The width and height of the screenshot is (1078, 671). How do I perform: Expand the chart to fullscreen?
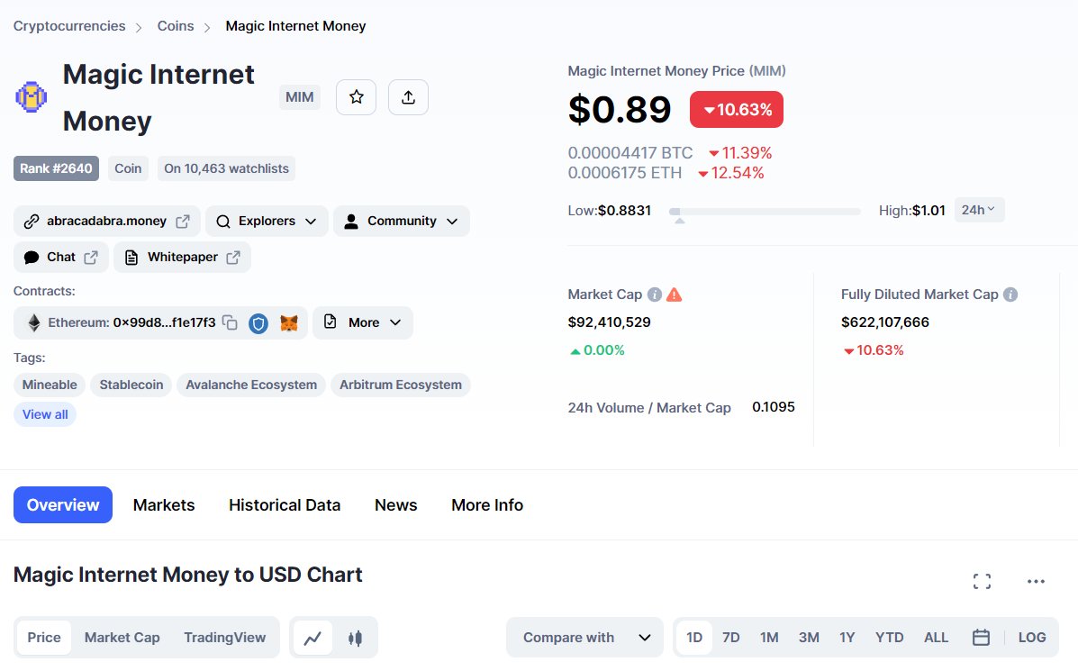point(983,582)
